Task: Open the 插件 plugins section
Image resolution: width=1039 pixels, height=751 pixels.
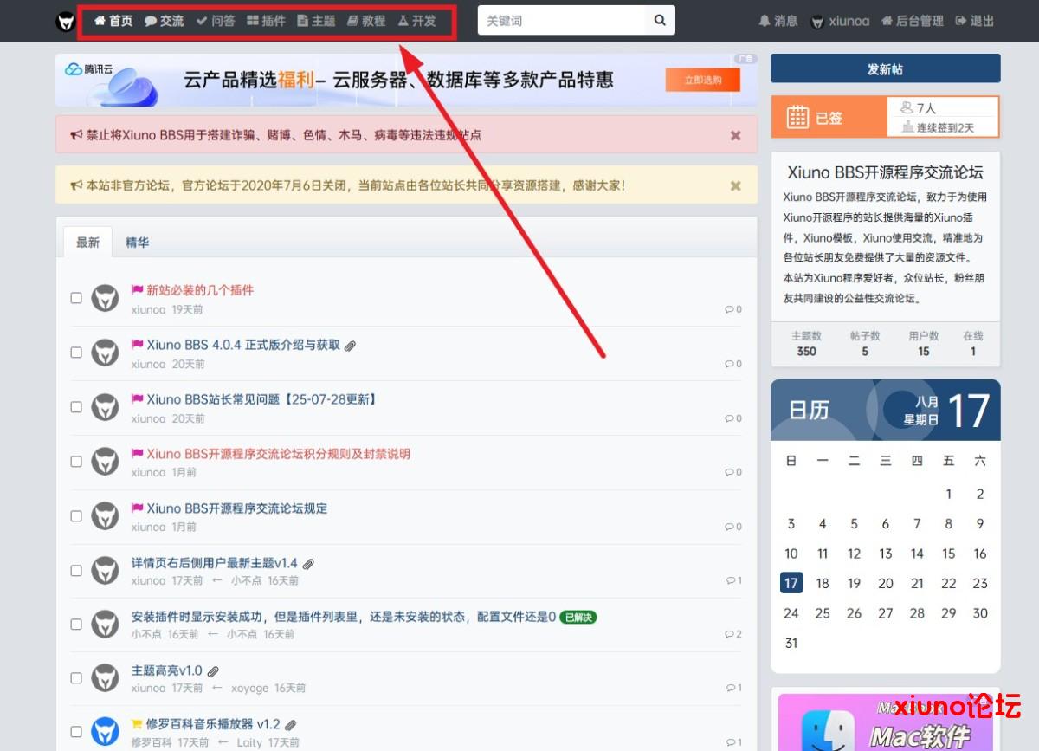Action: tap(266, 21)
